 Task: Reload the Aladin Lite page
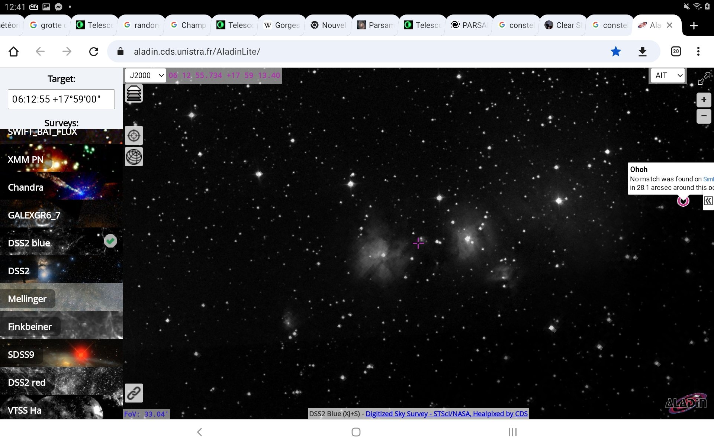pos(94,51)
